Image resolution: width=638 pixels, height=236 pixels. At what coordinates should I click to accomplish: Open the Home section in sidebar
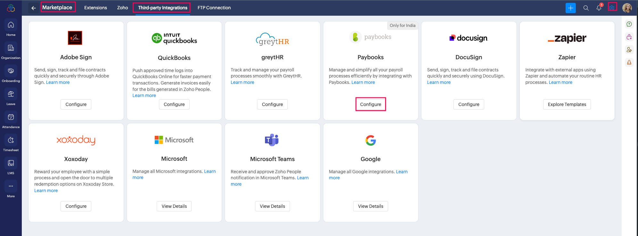pyautogui.click(x=11, y=28)
